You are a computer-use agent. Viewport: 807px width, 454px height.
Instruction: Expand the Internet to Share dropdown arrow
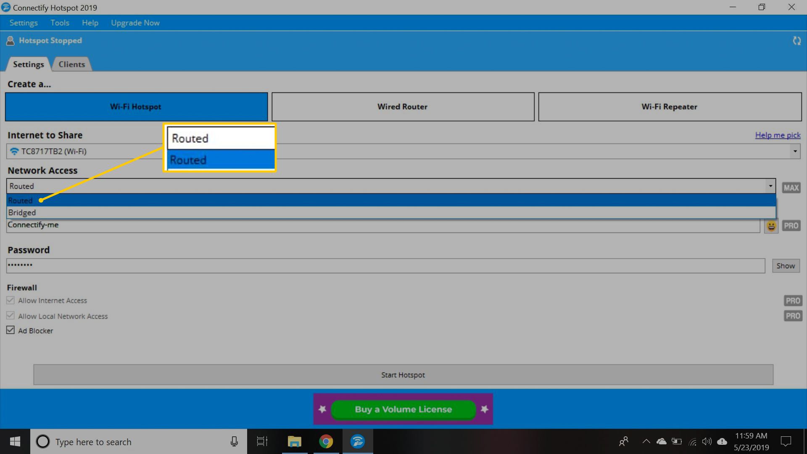(795, 151)
